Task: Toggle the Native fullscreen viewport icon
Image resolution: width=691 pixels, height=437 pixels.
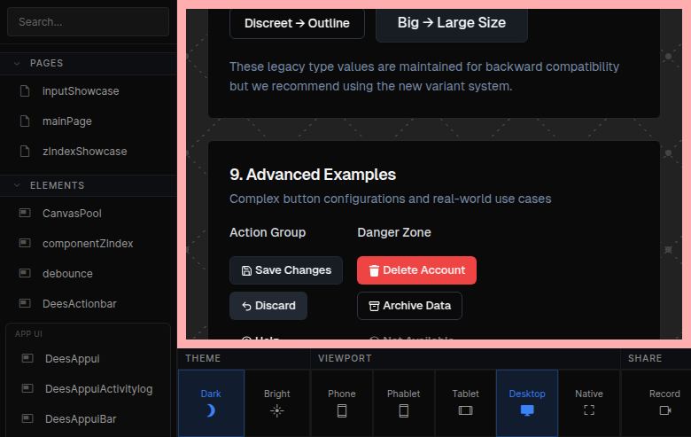Action: 588,410
